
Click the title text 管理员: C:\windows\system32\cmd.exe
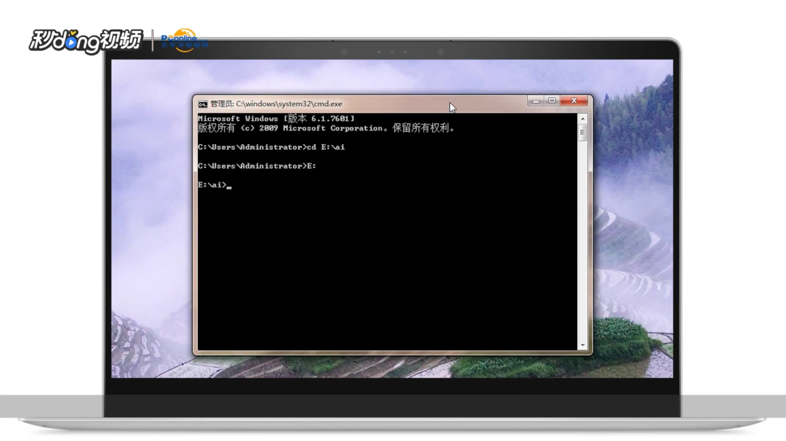click(x=276, y=104)
